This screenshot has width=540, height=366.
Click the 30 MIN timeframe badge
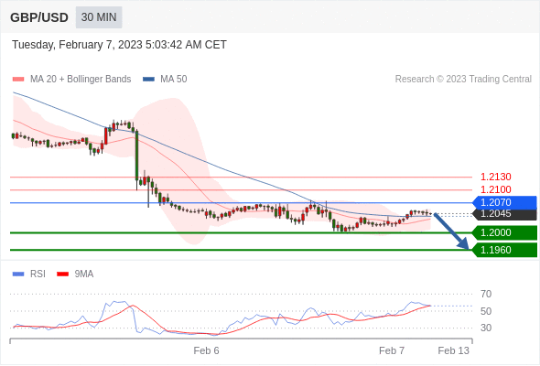click(x=99, y=17)
